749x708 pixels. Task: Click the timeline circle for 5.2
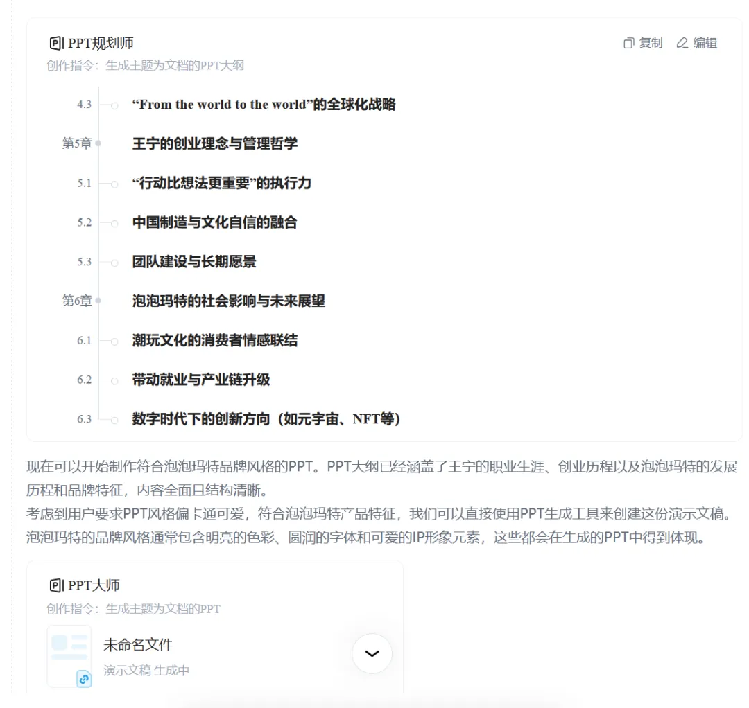click(x=114, y=223)
